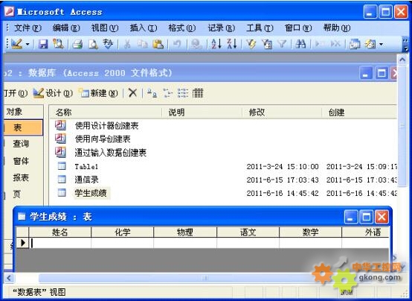Click the vertical scrollbar up arrow
412x301 pixels.
coord(402,60)
